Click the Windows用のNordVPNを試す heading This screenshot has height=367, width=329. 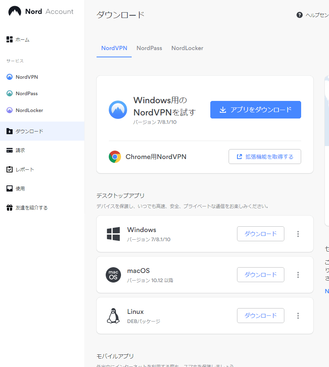coord(164,106)
